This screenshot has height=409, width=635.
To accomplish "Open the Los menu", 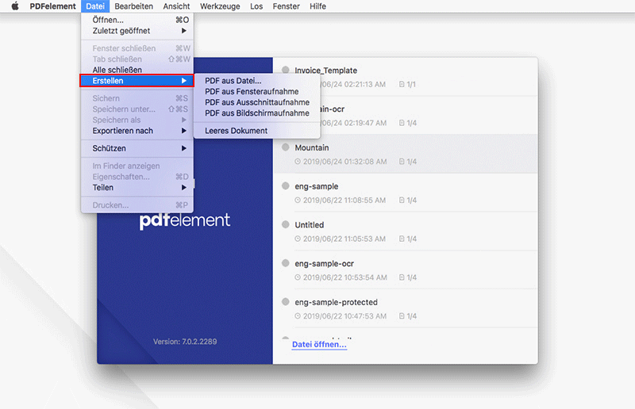I will click(x=256, y=6).
